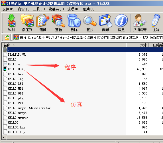The height and width of the screenshot is (143, 163).
Task: Click size value 13,585 of HELLO.uvproj
Action: 142,118
